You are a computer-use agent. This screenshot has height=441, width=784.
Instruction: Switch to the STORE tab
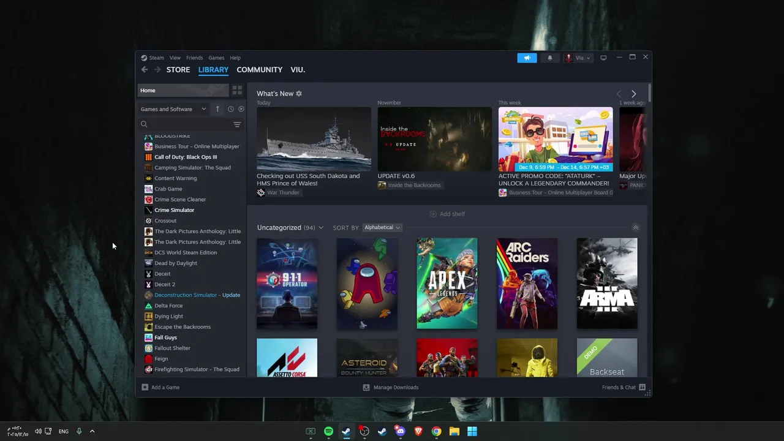coord(178,70)
